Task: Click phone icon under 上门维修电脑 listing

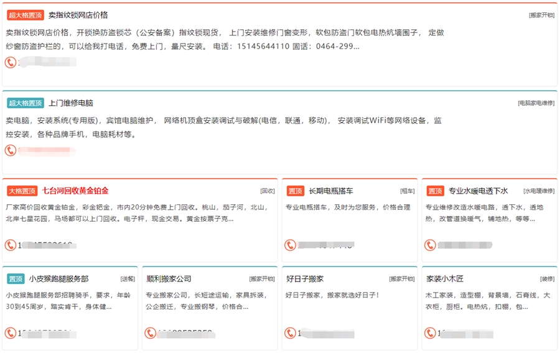Action: pos(11,150)
